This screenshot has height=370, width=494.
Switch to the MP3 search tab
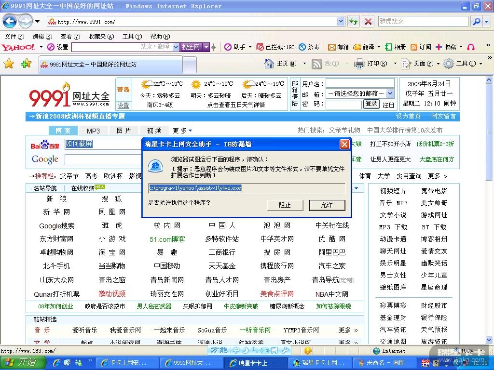click(x=93, y=131)
